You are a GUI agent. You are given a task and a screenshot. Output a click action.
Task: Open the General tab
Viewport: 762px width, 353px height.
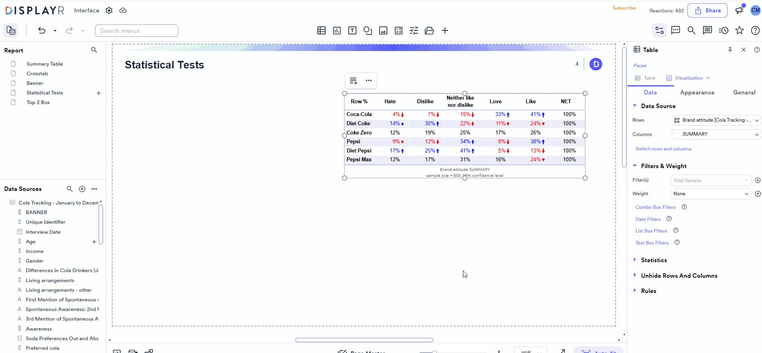click(x=744, y=92)
